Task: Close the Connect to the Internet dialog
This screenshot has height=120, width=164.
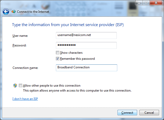Action: pyautogui.click(x=156, y=3)
